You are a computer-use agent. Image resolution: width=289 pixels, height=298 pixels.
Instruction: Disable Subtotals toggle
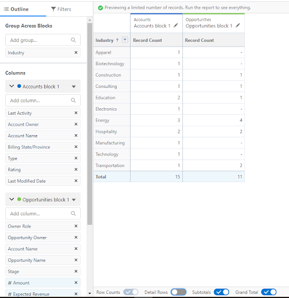222,292
